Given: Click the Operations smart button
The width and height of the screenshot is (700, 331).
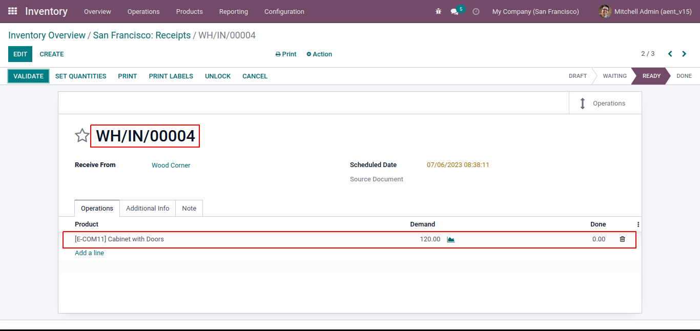Looking at the screenshot, I should (x=605, y=103).
